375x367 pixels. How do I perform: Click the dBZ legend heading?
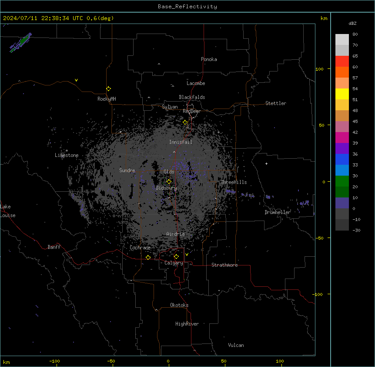pos(352,23)
